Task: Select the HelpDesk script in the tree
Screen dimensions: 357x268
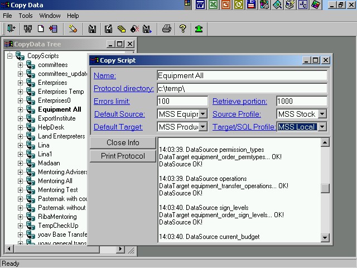Action: [x=51, y=127]
